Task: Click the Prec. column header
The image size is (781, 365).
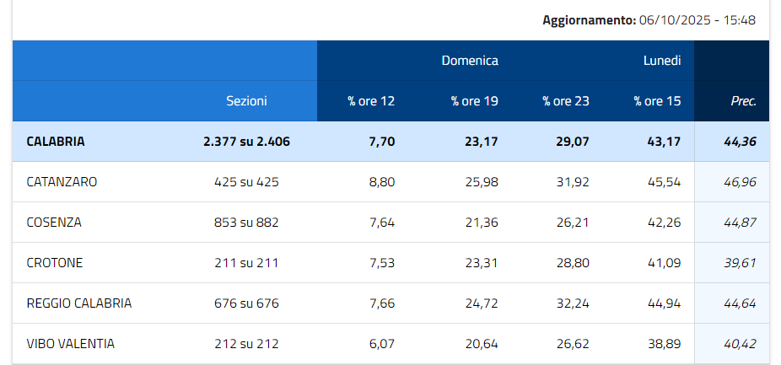Action: pos(743,101)
